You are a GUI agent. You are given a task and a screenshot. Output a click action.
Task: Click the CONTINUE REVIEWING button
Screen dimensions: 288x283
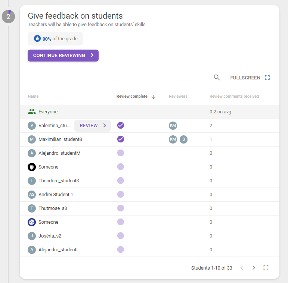click(x=63, y=55)
